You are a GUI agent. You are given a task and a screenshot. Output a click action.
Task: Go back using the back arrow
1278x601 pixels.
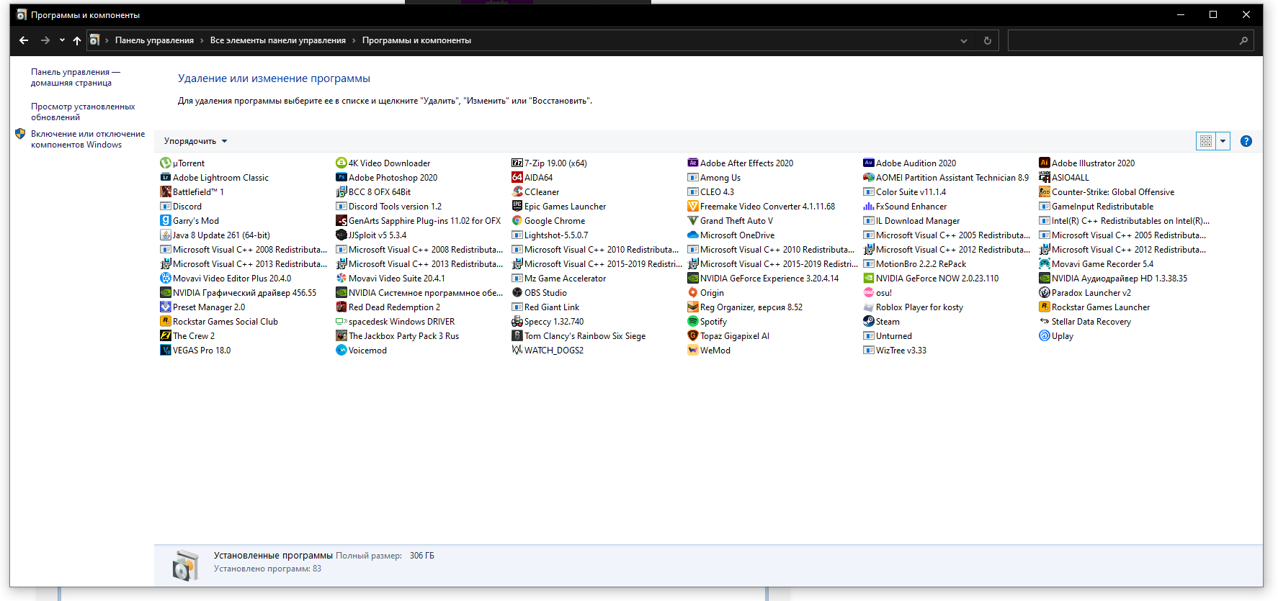[24, 40]
